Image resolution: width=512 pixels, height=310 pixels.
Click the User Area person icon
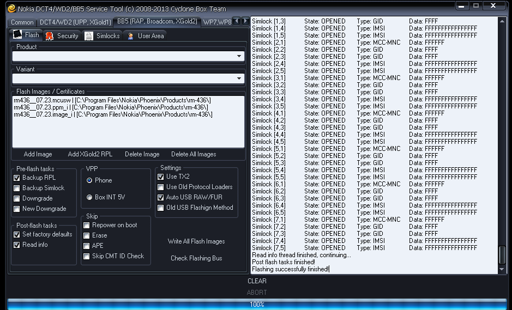pyautogui.click(x=131, y=36)
